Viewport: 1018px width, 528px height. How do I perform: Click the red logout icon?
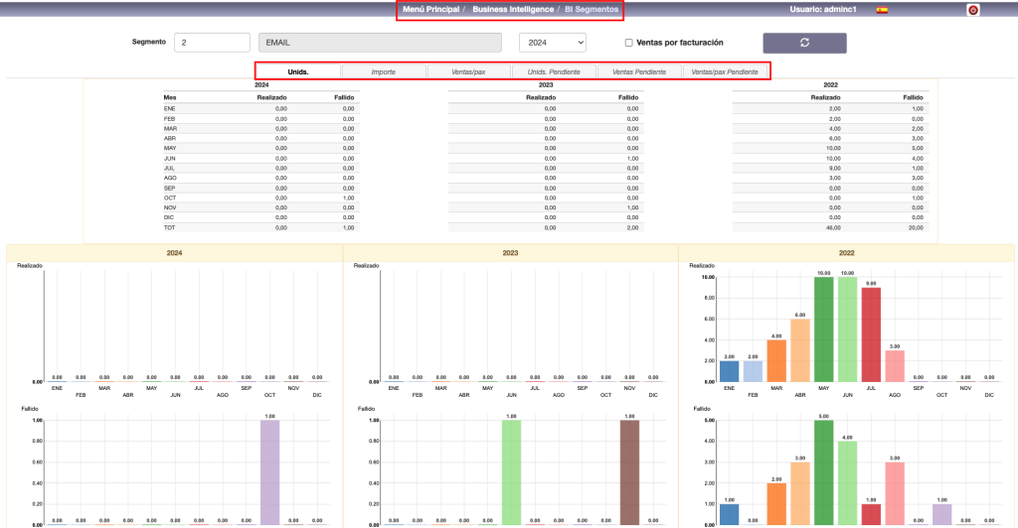coord(972,10)
